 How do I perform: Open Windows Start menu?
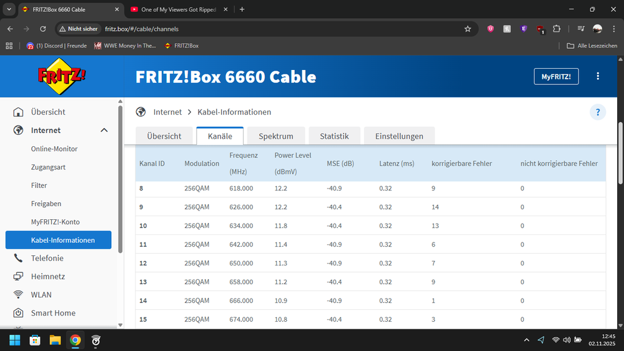click(15, 340)
